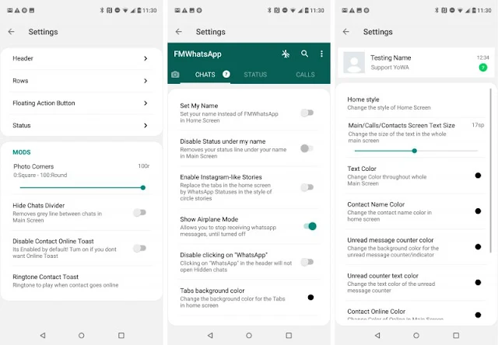Go back using arrow in right Settings screen
The image size is (498, 345).
point(346,32)
